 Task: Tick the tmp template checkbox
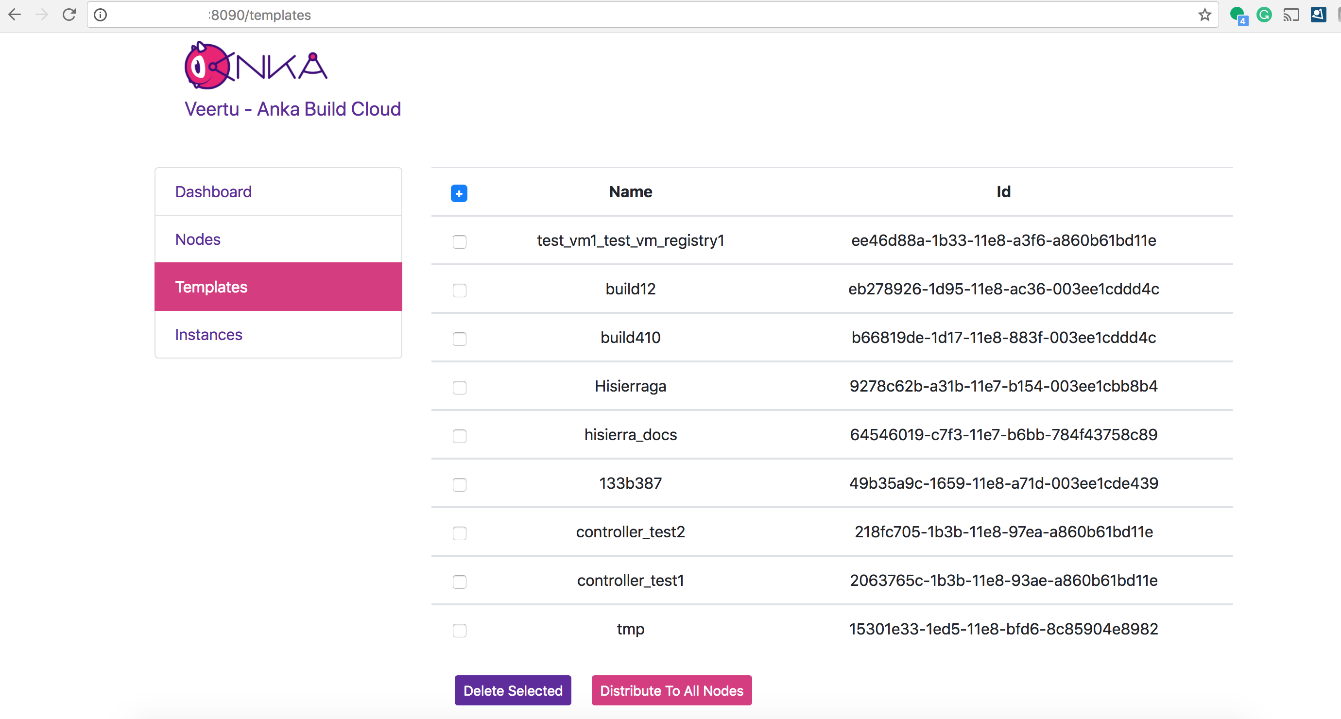click(459, 630)
